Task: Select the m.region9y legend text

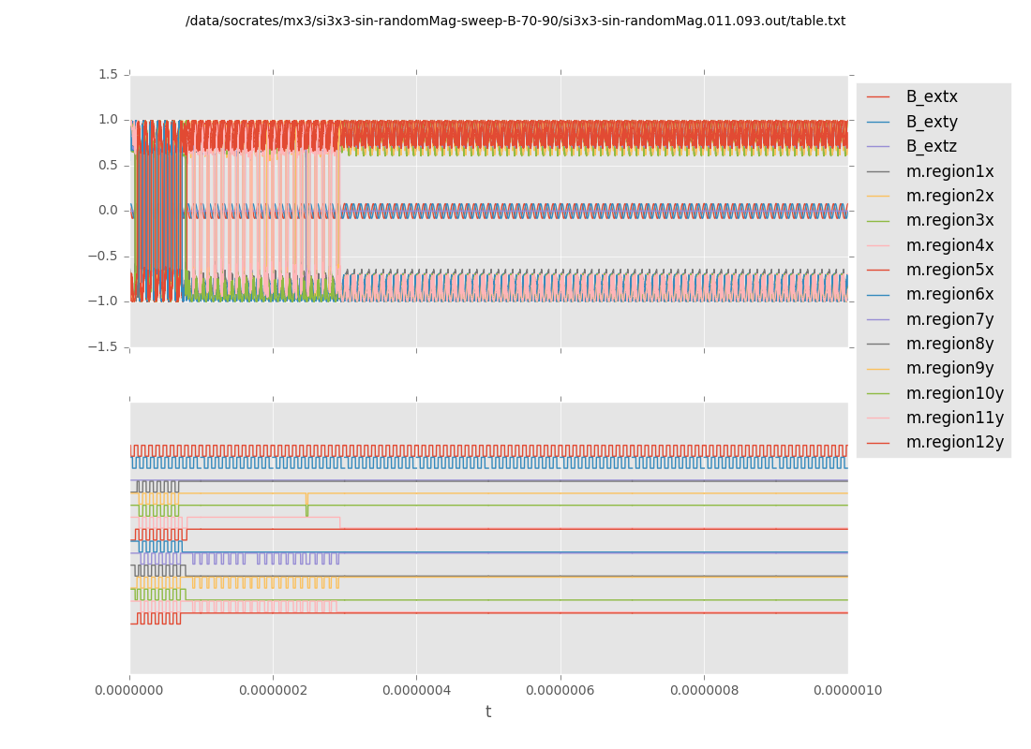Action: pyautogui.click(x=949, y=368)
